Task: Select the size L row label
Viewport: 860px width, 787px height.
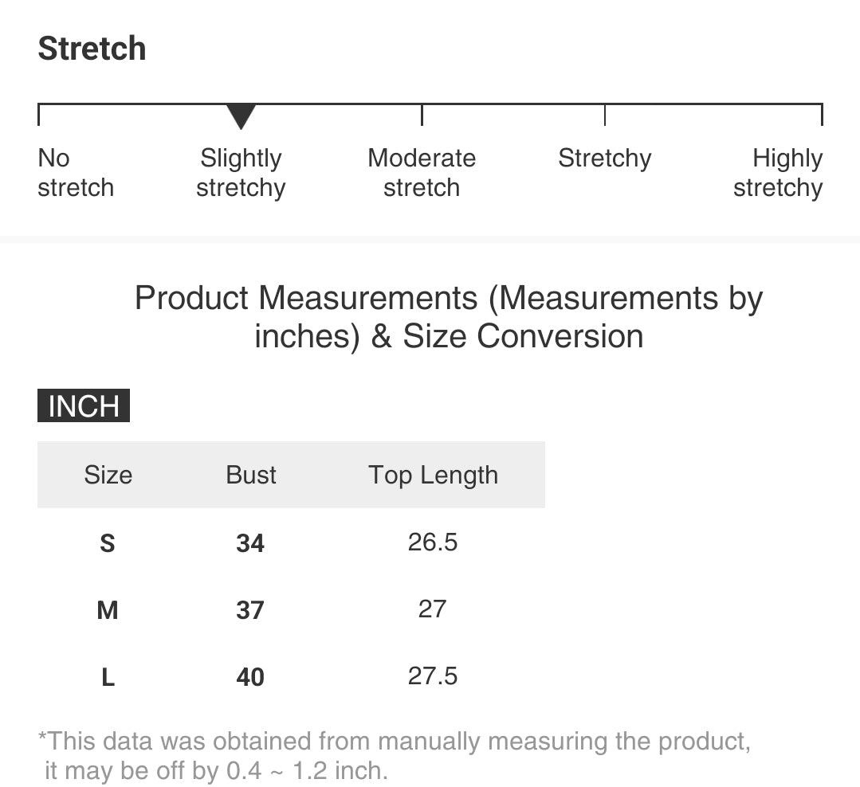Action: [108, 677]
